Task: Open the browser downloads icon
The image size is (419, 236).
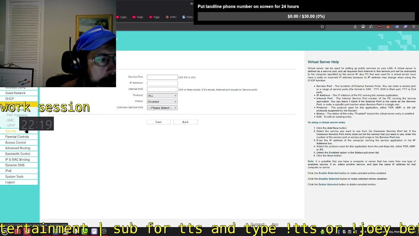Action: click(x=355, y=27)
